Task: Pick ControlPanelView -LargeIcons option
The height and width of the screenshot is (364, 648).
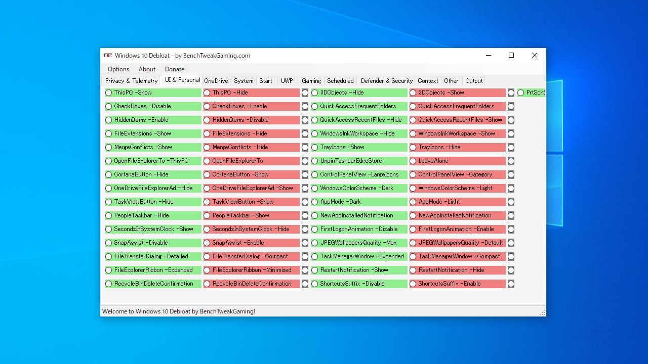Action: (359, 175)
